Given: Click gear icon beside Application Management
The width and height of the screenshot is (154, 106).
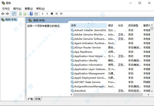Looking at the screenshot, I should tap(72, 73).
